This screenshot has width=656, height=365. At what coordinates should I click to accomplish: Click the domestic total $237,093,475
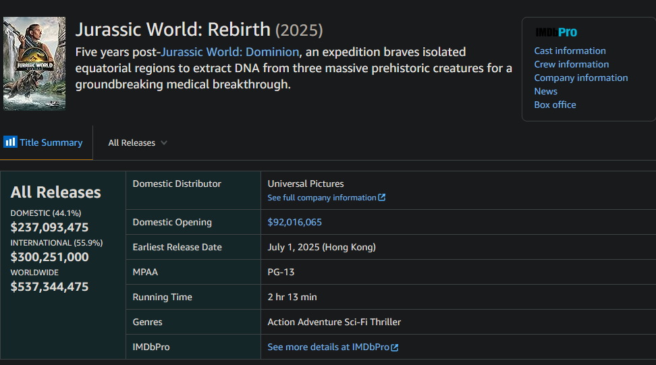point(49,227)
